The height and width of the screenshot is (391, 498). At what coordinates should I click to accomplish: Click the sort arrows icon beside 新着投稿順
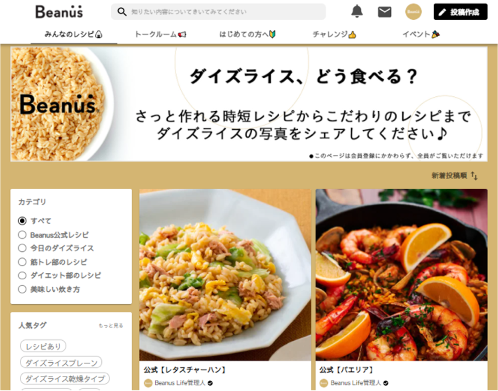coord(474,176)
